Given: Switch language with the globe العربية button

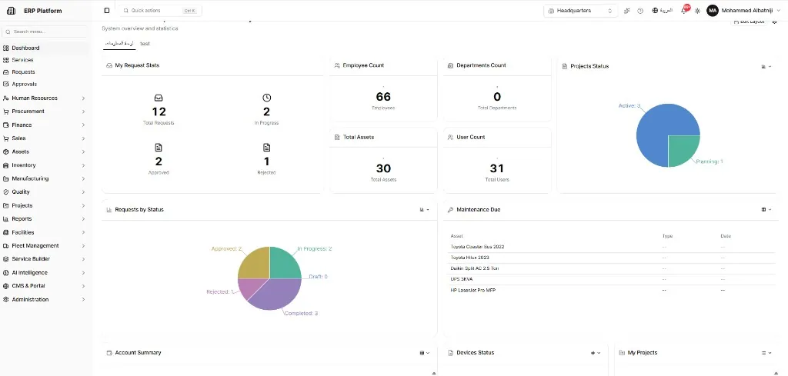Looking at the screenshot, I should [663, 11].
